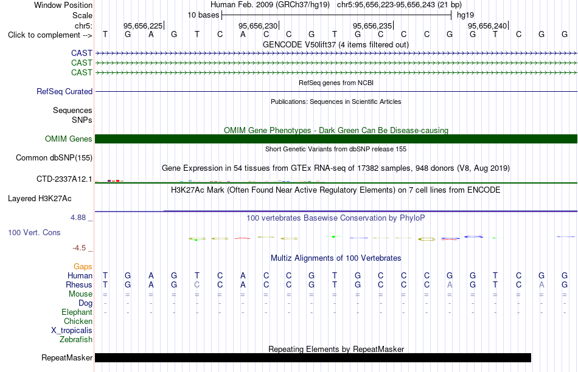This screenshot has height=372, width=578.
Task: Click the SNPs track label
Action: point(82,120)
